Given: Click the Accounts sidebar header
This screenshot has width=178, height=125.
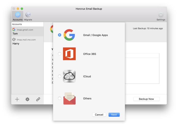Looking at the screenshot, I should (27, 24).
